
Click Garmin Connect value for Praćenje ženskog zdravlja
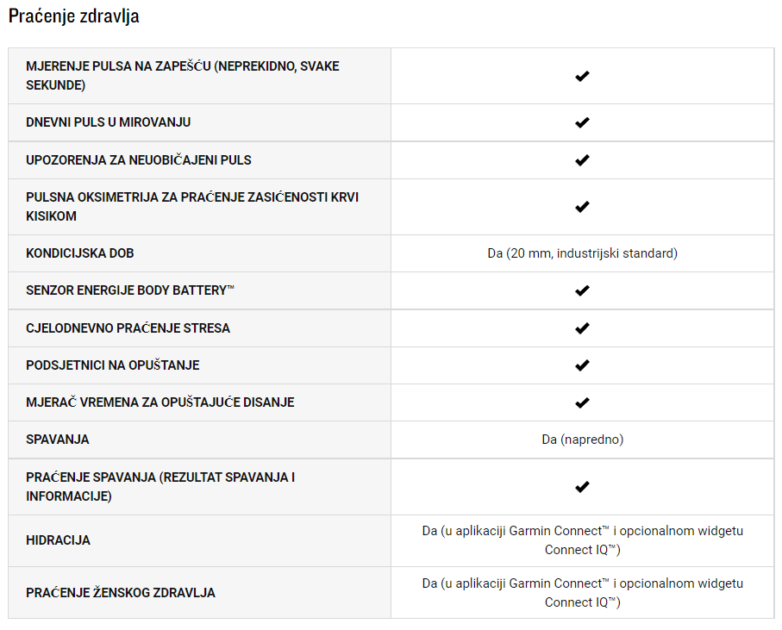(x=583, y=593)
